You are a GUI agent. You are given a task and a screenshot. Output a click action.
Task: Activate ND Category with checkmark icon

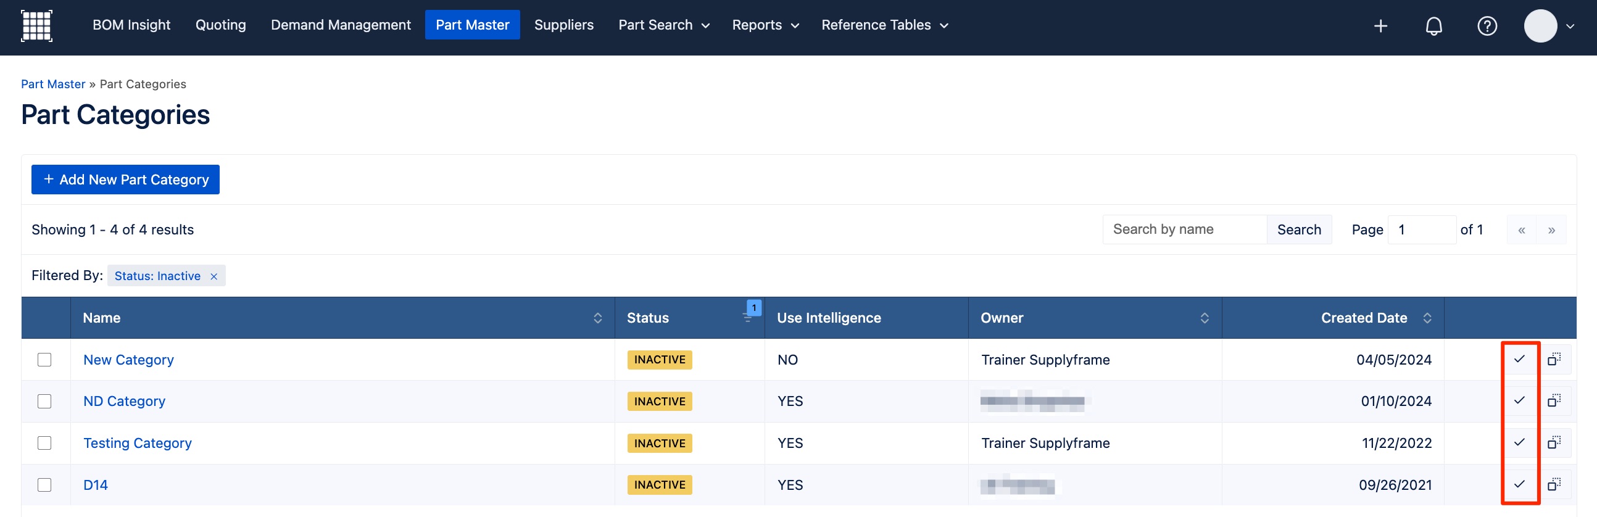(x=1519, y=401)
